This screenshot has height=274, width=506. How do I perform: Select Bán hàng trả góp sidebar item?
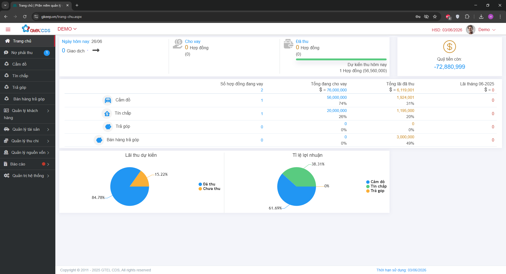tap(29, 99)
